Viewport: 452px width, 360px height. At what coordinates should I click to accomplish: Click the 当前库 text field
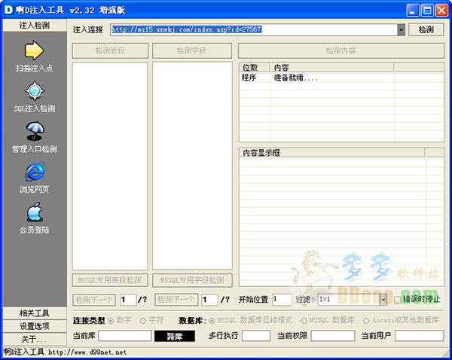125,336
